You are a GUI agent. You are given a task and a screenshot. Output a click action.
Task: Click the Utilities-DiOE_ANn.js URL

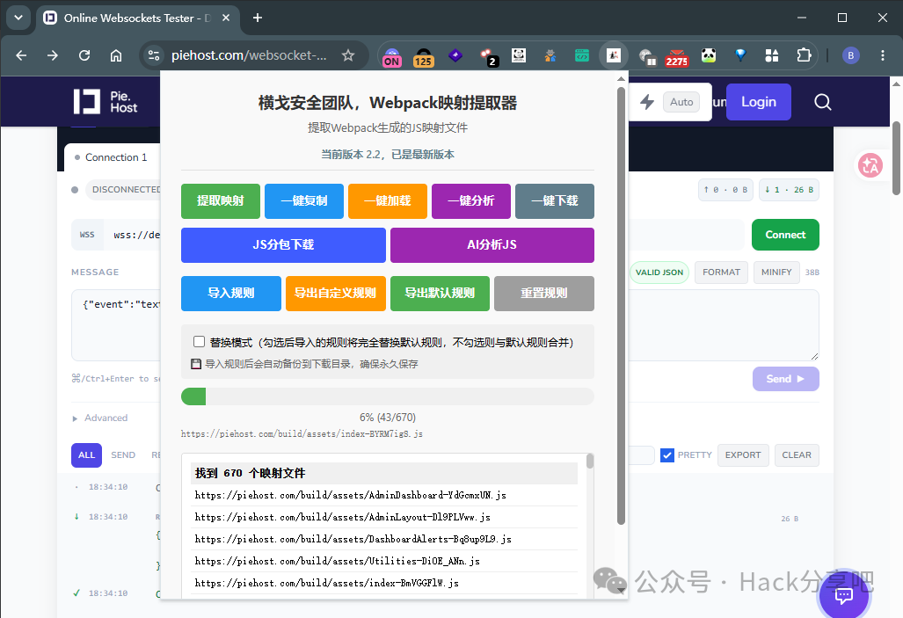338,561
